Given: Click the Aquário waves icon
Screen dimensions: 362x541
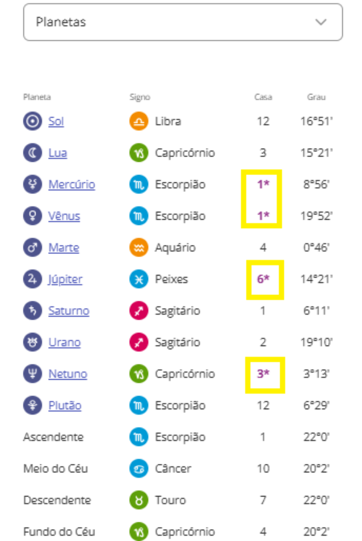Looking at the screenshot, I should coord(139,248).
